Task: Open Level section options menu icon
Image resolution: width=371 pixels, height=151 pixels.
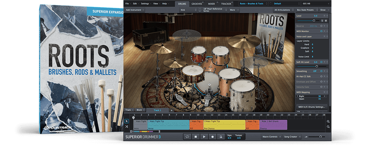Action: [324, 15]
